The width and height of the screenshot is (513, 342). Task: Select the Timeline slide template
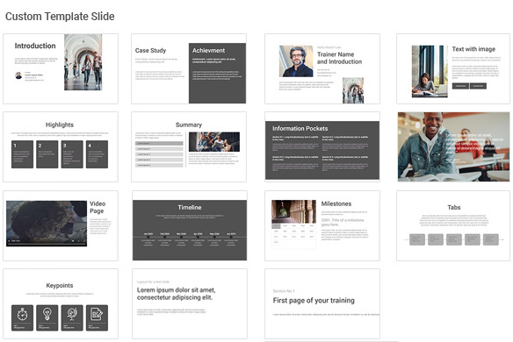[x=190, y=225]
